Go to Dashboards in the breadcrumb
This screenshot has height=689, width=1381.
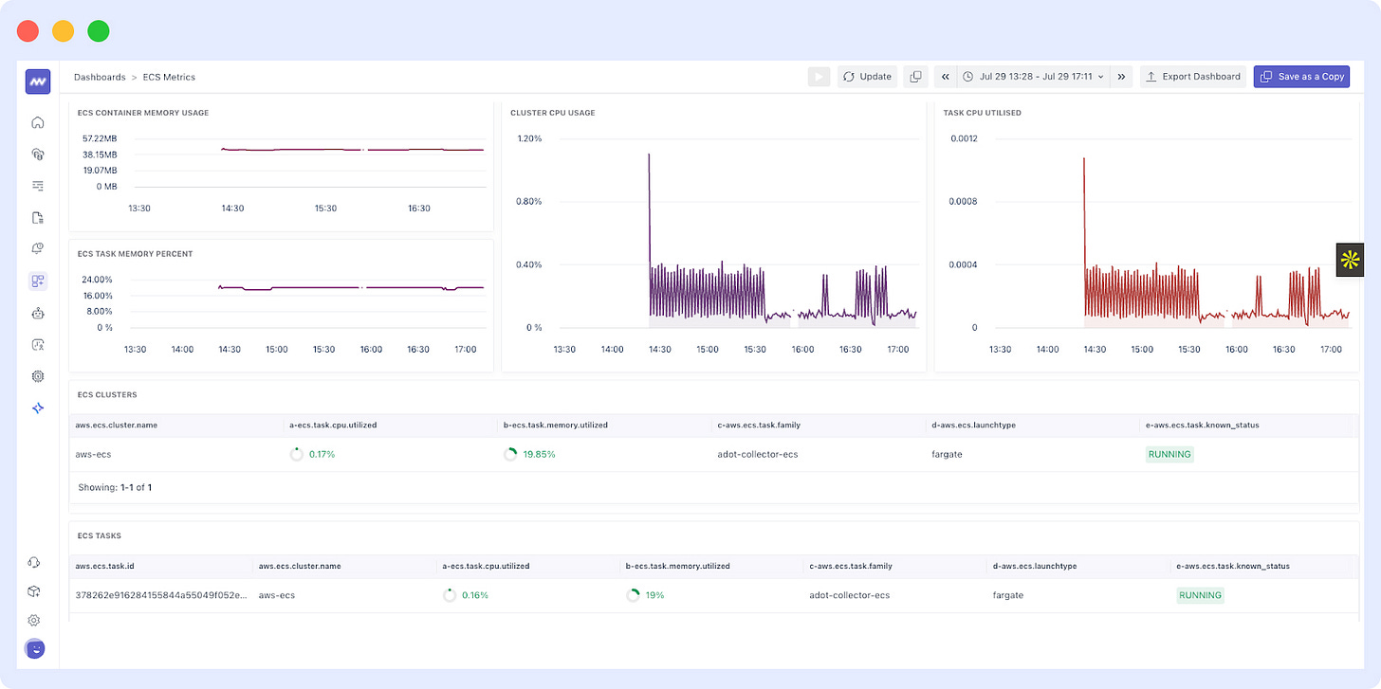[100, 77]
